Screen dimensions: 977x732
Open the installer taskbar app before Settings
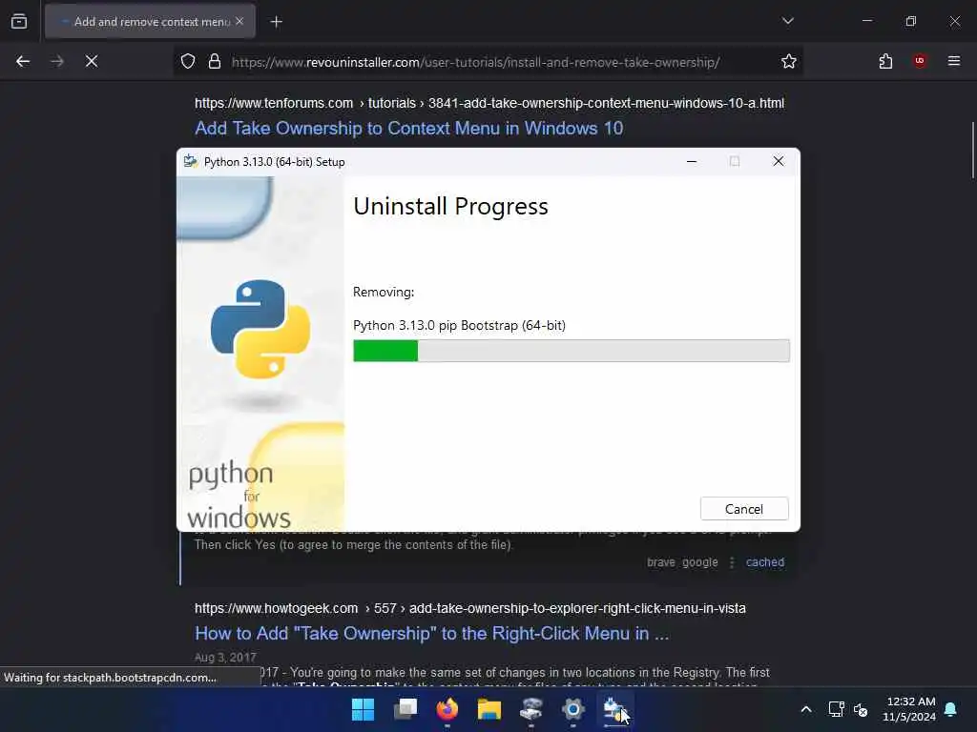click(530, 709)
